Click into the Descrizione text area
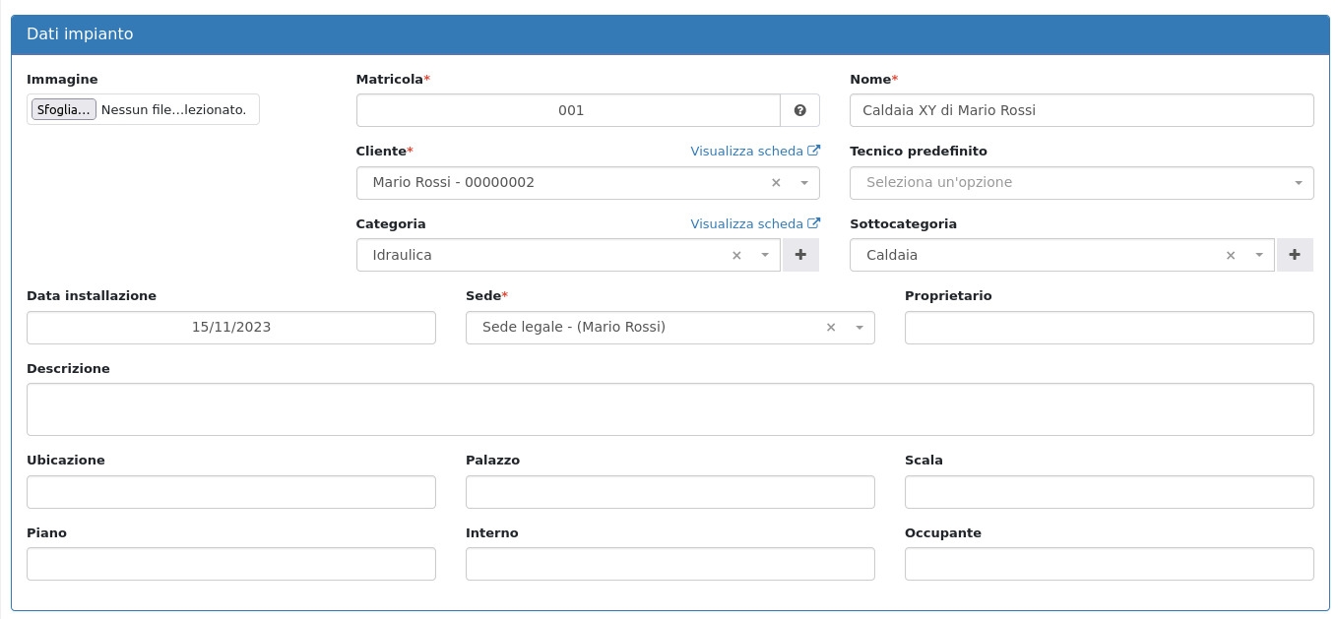This screenshot has height=619, width=1338. click(x=669, y=409)
